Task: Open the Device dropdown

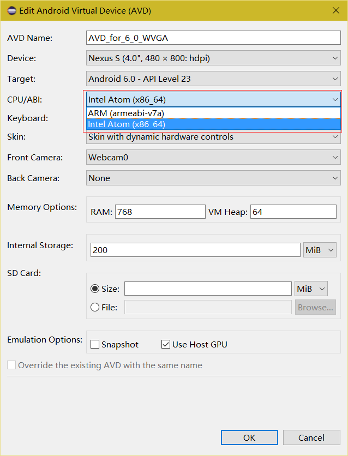Action: (213, 58)
